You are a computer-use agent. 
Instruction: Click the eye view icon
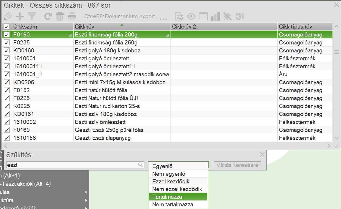[x=191, y=16]
